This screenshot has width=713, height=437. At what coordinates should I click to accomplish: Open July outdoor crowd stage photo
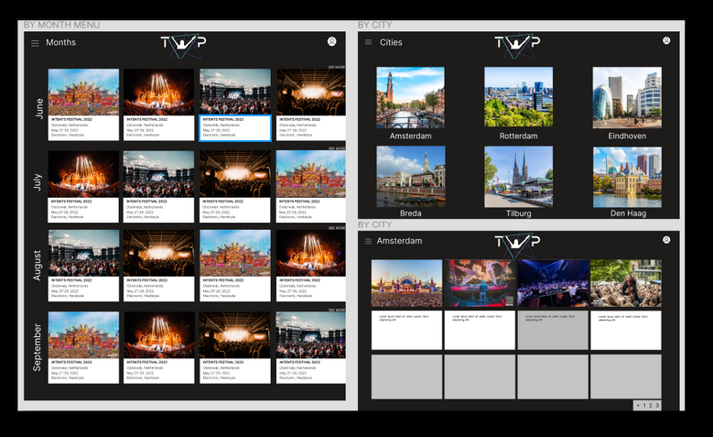(158, 174)
